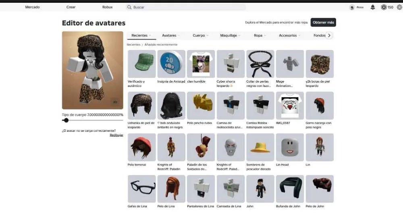Expand the Ropa dropdown tab
403x214 pixels.
point(260,35)
